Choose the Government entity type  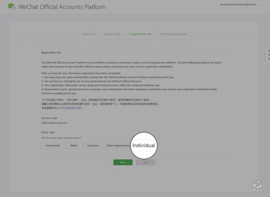pyautogui.click(x=53, y=145)
